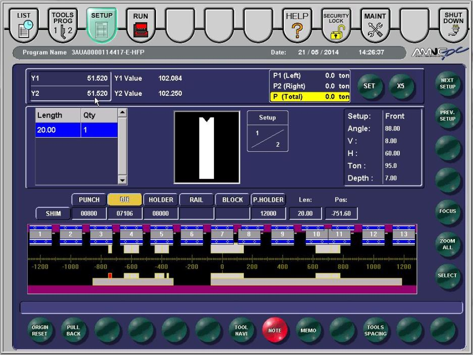Click the 0 mark on the ruler
The height and width of the screenshot is (355, 473).
pyautogui.click(x=222, y=267)
